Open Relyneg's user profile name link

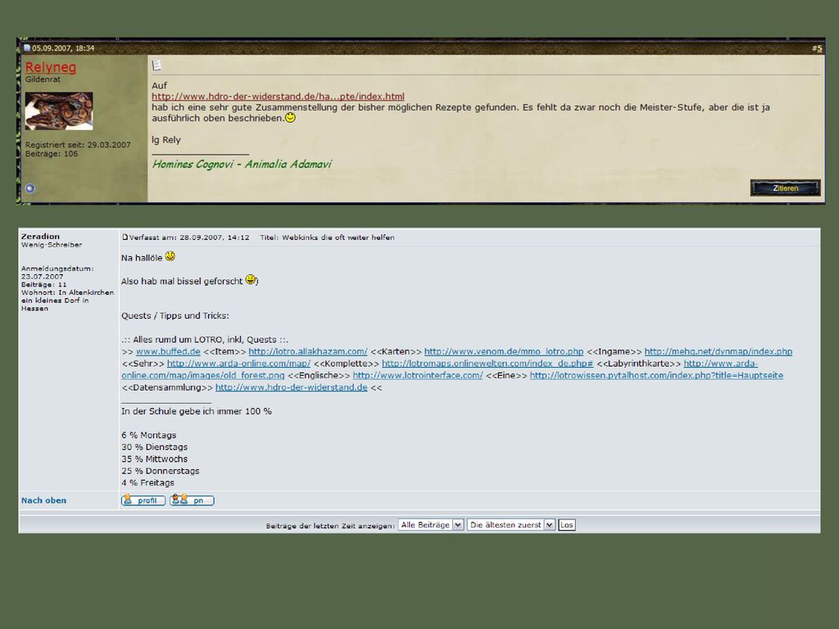click(51, 67)
